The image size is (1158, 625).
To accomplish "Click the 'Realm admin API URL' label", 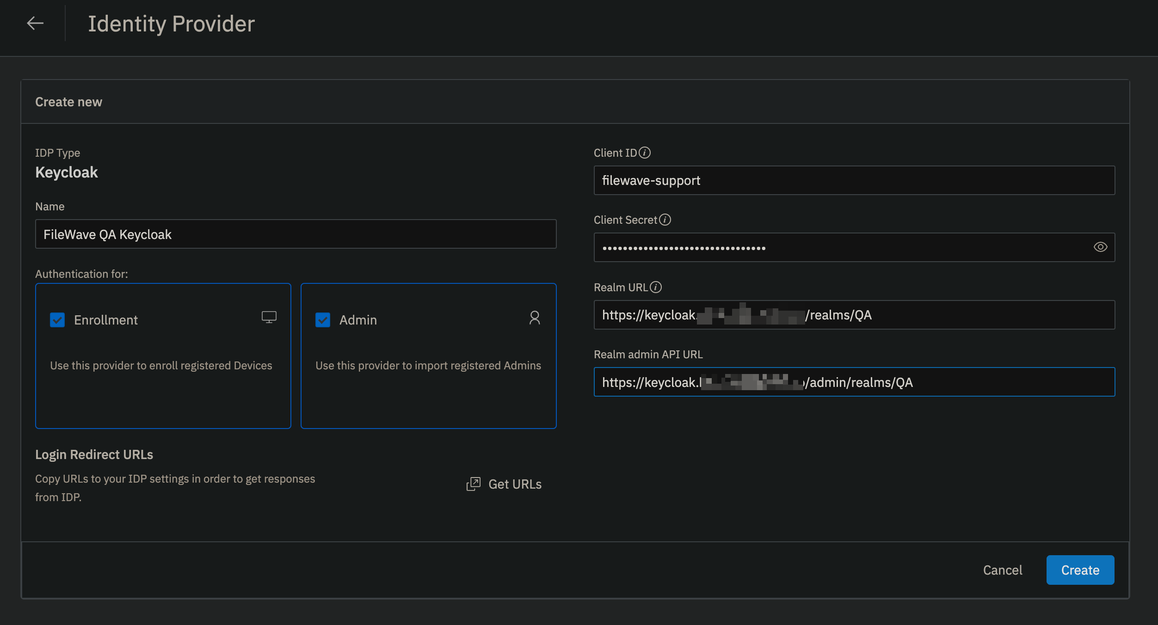I will (x=648, y=355).
